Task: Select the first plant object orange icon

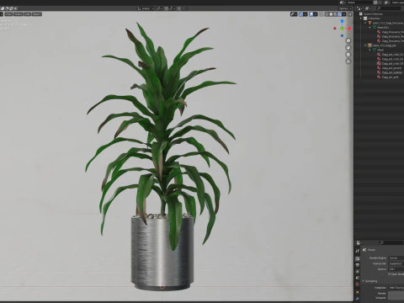Action: pyautogui.click(x=369, y=23)
